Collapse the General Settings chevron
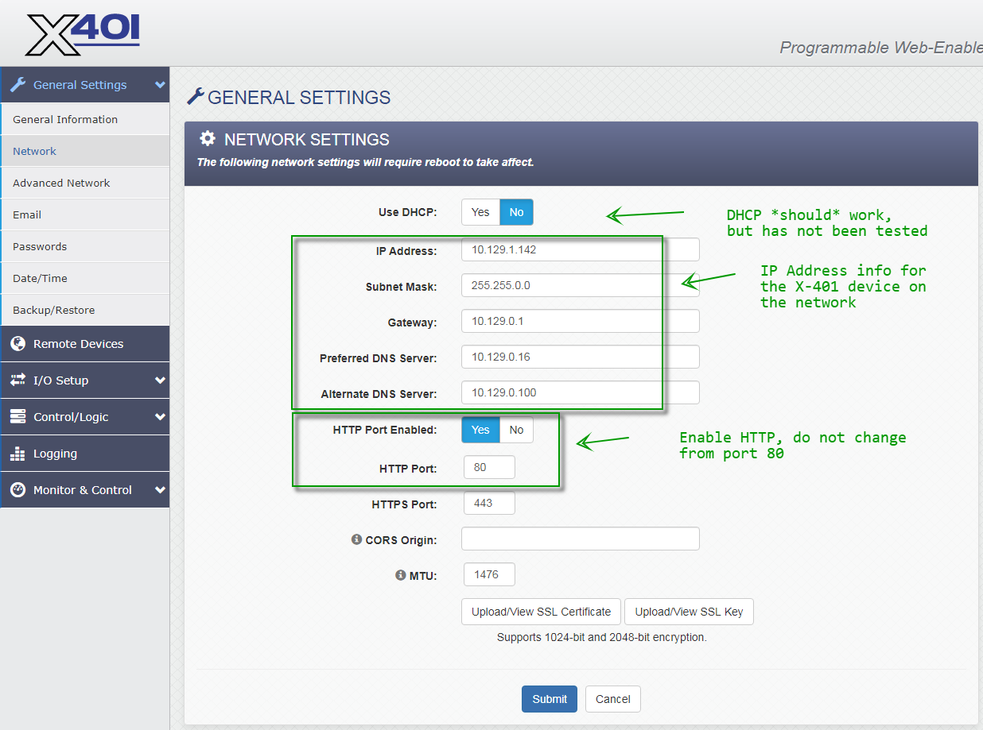 160,85
